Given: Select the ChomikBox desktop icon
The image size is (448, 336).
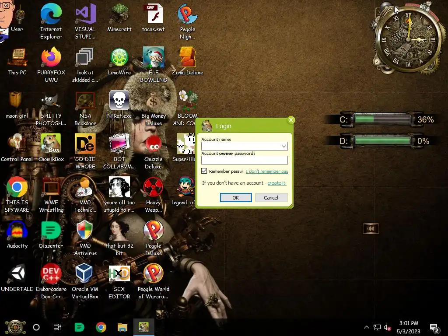Looking at the screenshot, I should pyautogui.click(x=51, y=147).
